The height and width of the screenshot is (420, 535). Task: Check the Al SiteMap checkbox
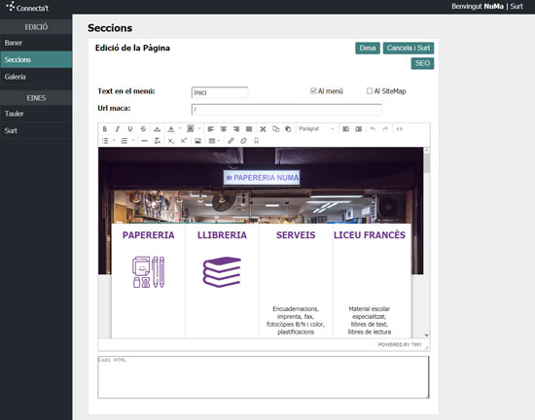point(370,90)
